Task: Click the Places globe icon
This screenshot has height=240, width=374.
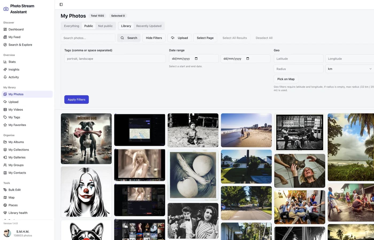Action: (x=5, y=205)
